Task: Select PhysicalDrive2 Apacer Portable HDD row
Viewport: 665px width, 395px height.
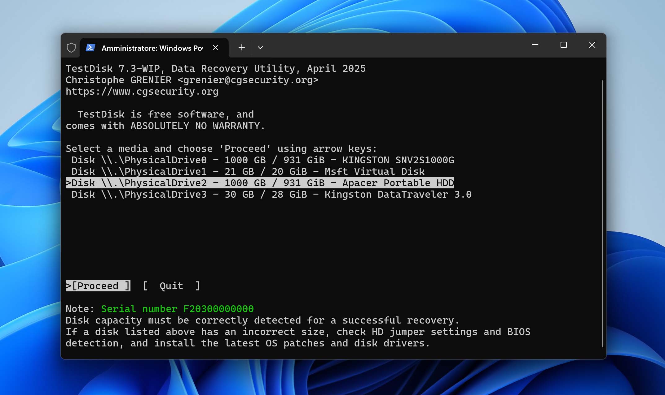Action: tap(260, 183)
